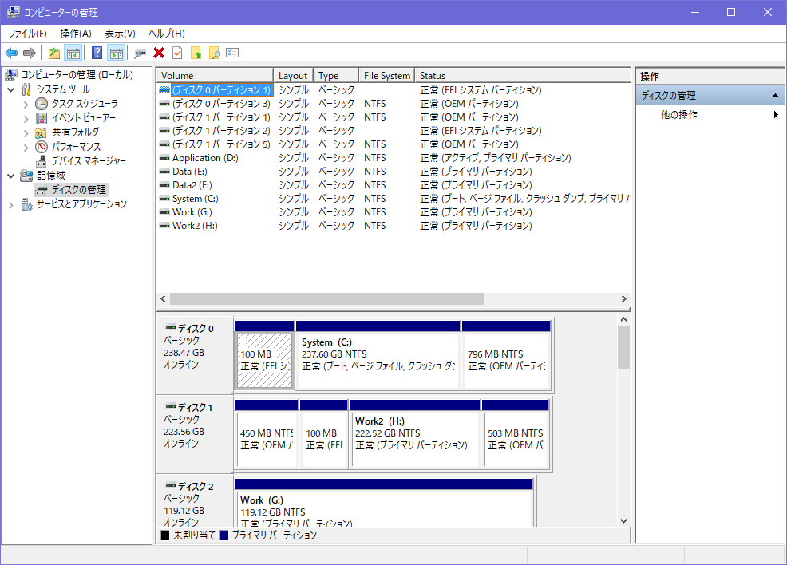Open the 他の操作 submenu arrow
The width and height of the screenshot is (787, 565).
pyautogui.click(x=776, y=115)
